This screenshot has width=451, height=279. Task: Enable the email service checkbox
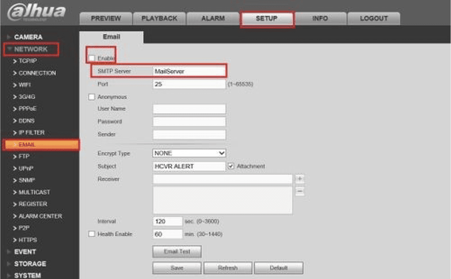(92, 58)
